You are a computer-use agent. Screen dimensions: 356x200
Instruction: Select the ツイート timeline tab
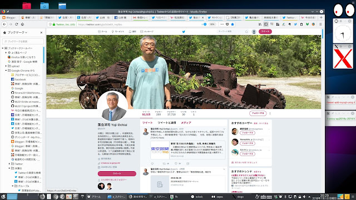[147, 123]
